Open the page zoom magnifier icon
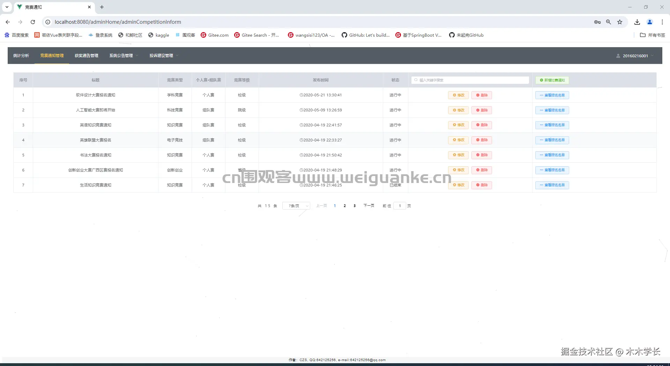Screen dimensions: 670x366 click(609, 22)
